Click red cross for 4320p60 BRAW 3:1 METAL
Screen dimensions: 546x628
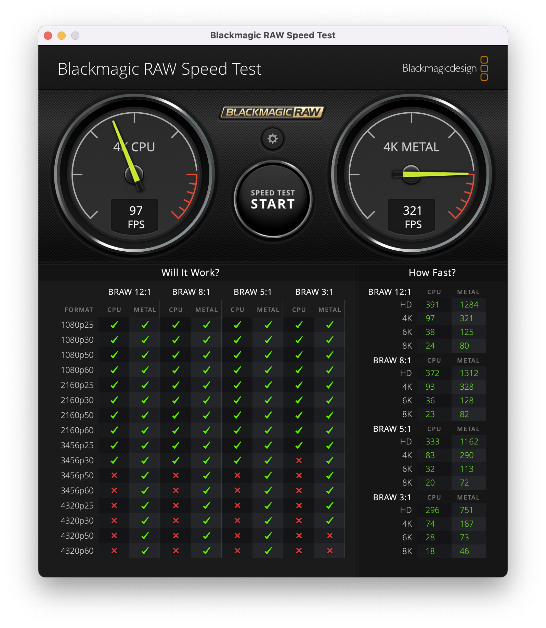coord(330,551)
